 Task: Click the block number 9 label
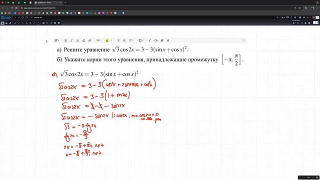click(x=46, y=41)
